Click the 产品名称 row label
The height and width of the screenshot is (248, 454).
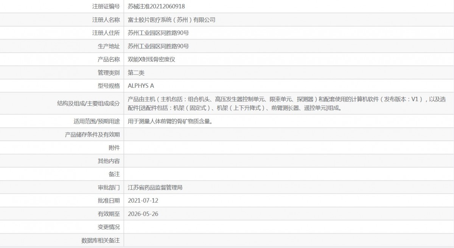(109, 59)
